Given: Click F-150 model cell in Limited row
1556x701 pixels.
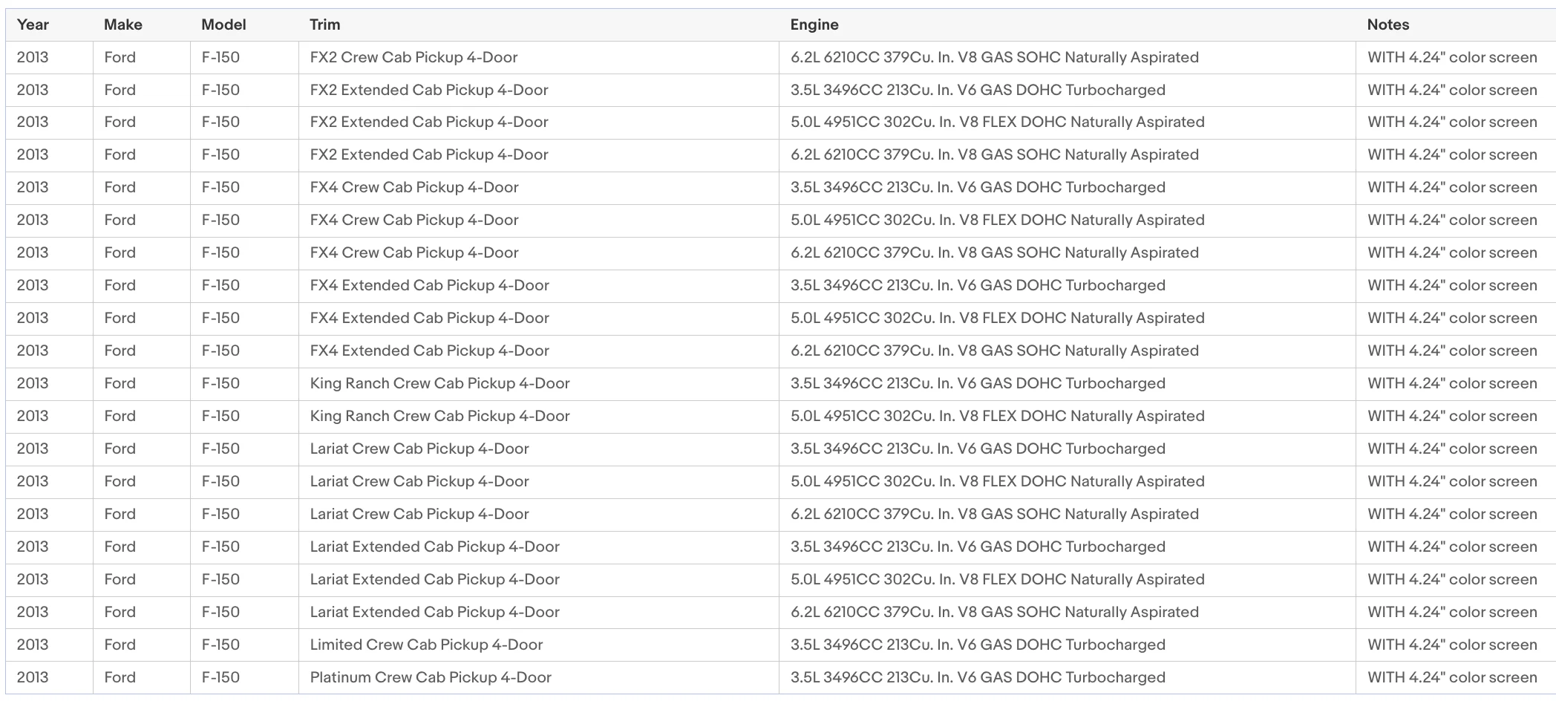Looking at the screenshot, I should click(244, 645).
